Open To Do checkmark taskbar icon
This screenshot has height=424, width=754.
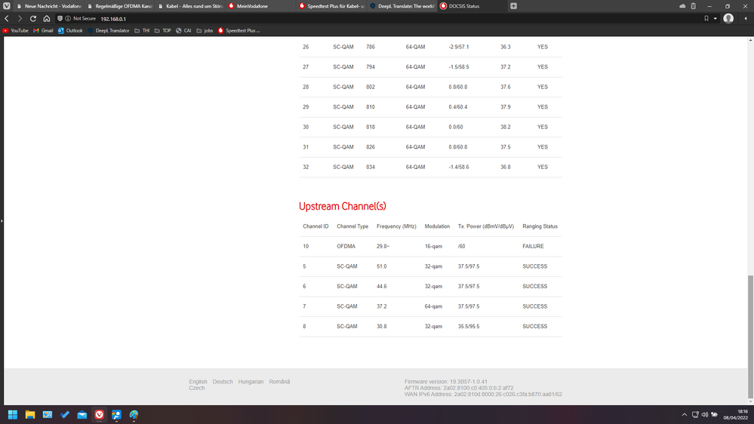(64, 414)
